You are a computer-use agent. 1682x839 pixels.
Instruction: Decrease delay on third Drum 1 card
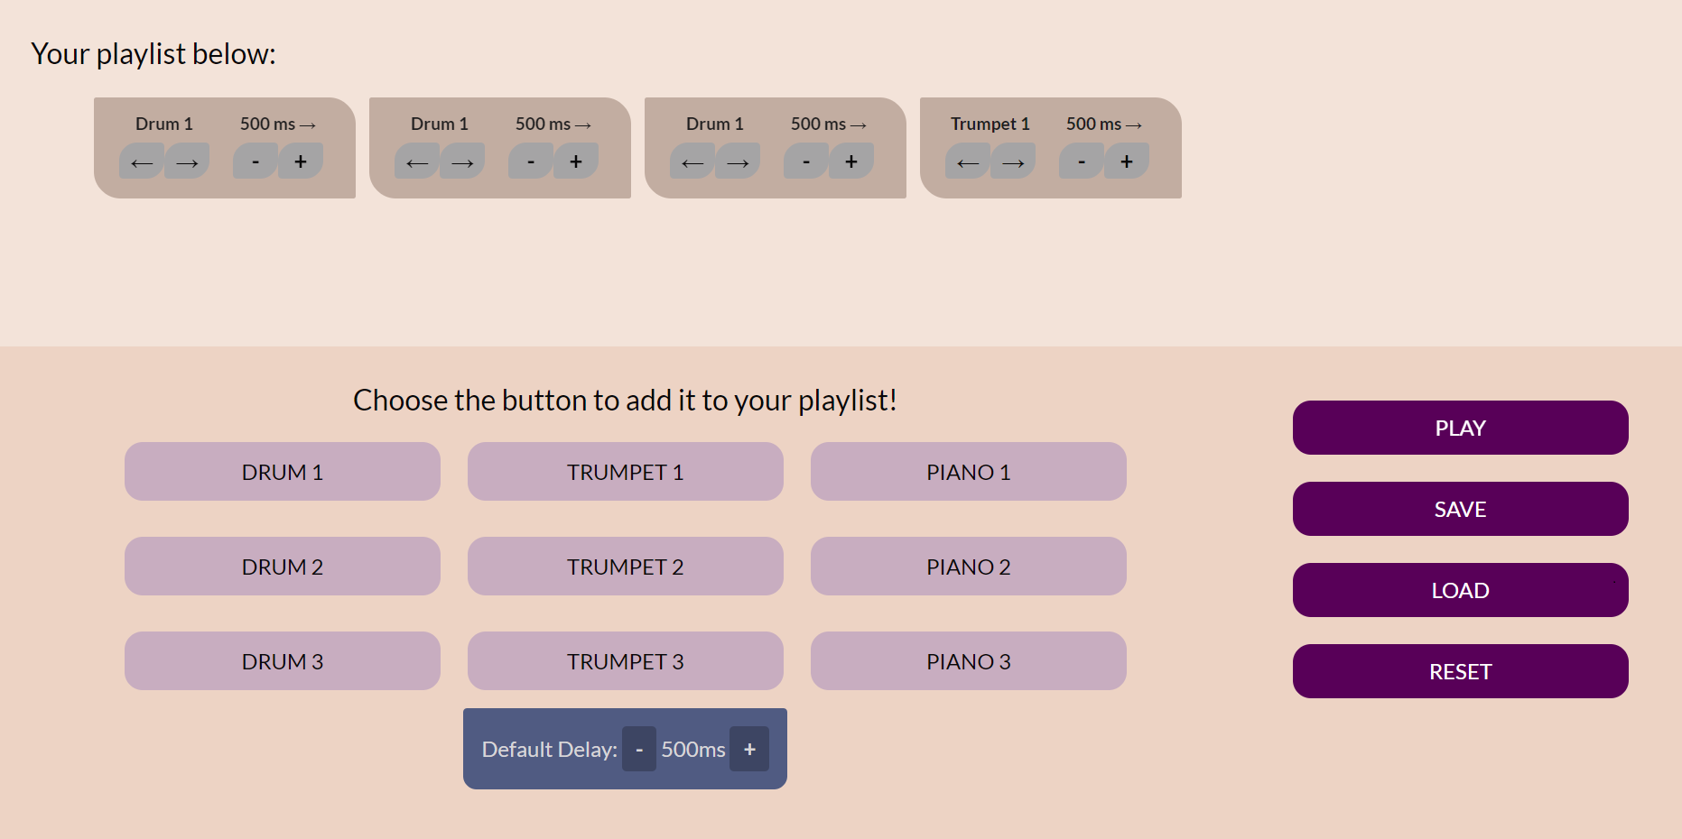806,161
